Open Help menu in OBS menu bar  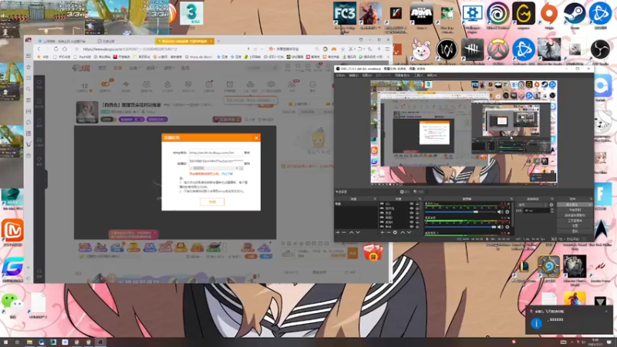tap(432, 75)
